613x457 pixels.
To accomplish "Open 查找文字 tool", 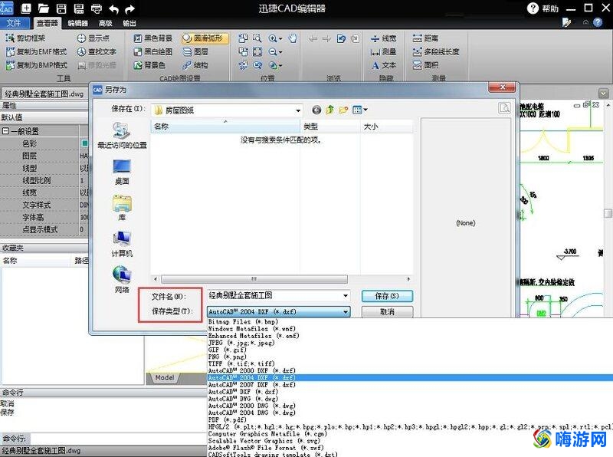I will [97, 51].
